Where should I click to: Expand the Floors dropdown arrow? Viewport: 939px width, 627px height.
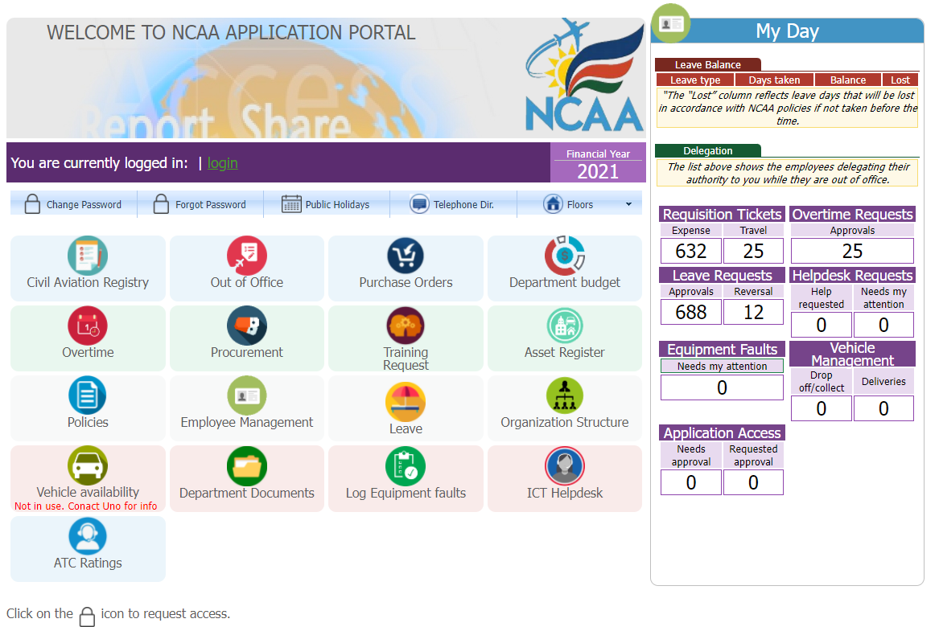point(628,204)
